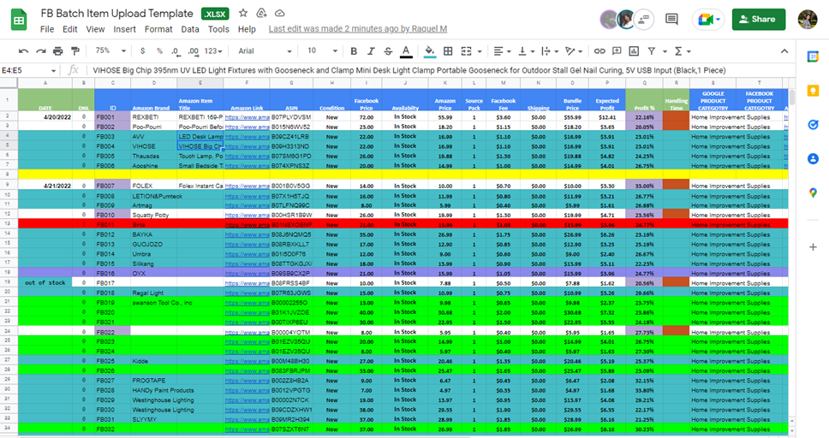Open Google Maps in side panel

coord(813,192)
